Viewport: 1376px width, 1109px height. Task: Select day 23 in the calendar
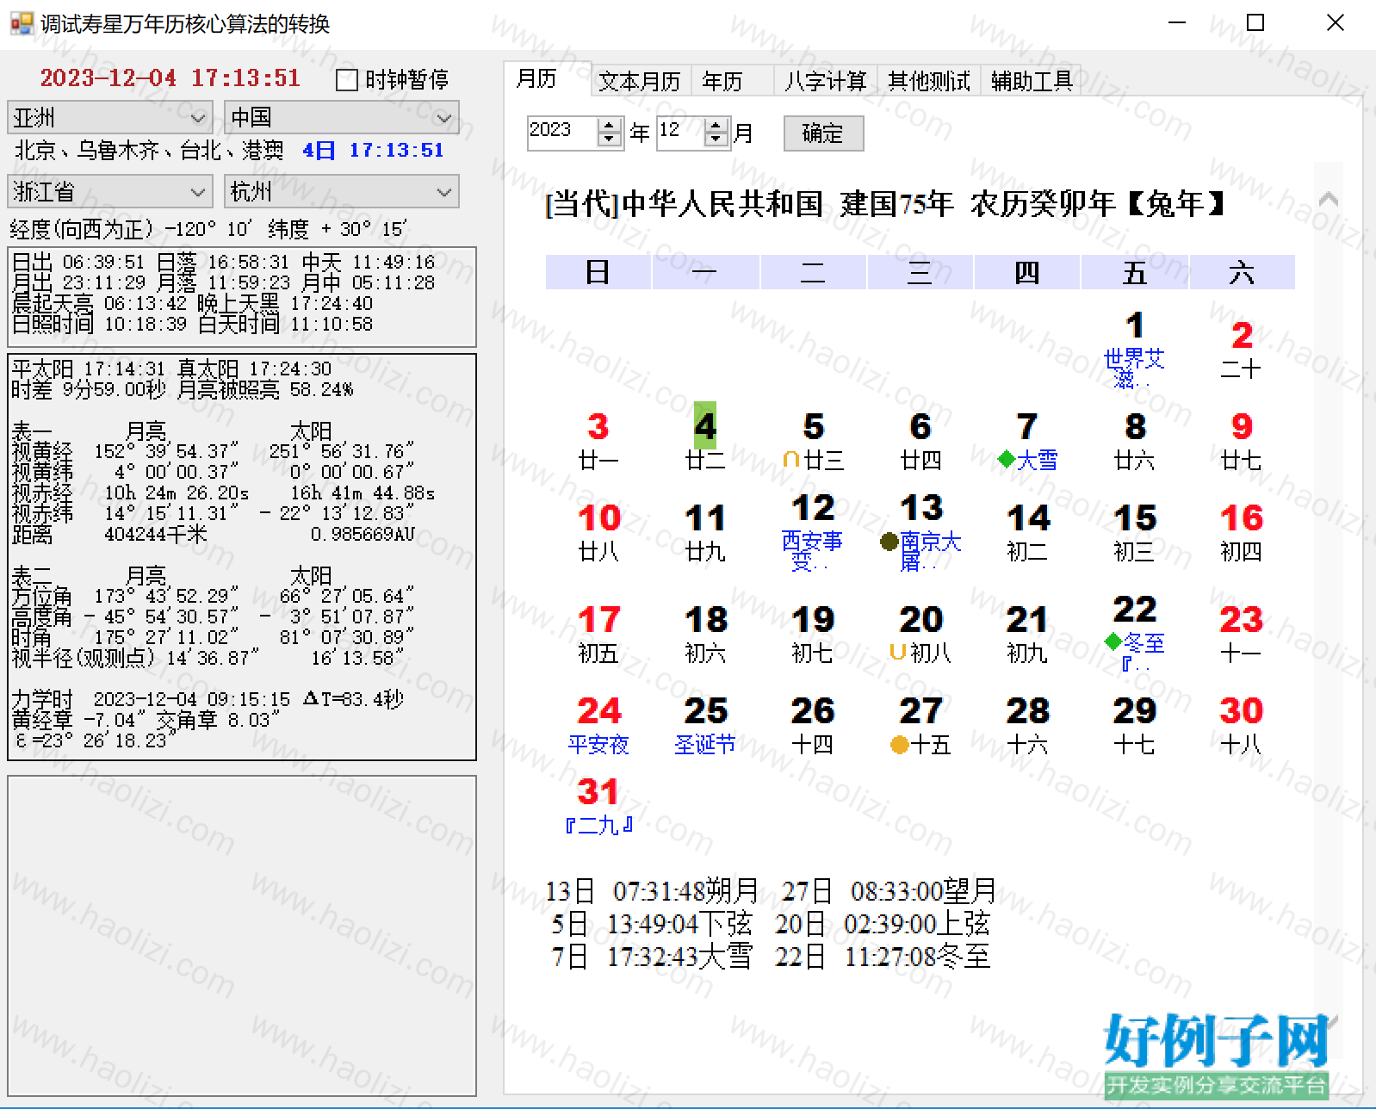click(1241, 619)
